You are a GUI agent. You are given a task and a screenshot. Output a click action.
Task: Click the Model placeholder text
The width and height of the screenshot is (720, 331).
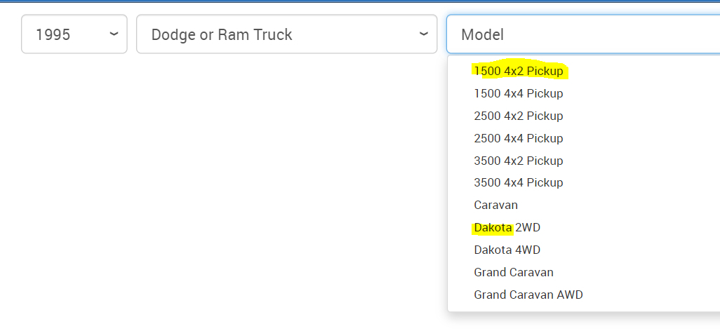click(482, 34)
